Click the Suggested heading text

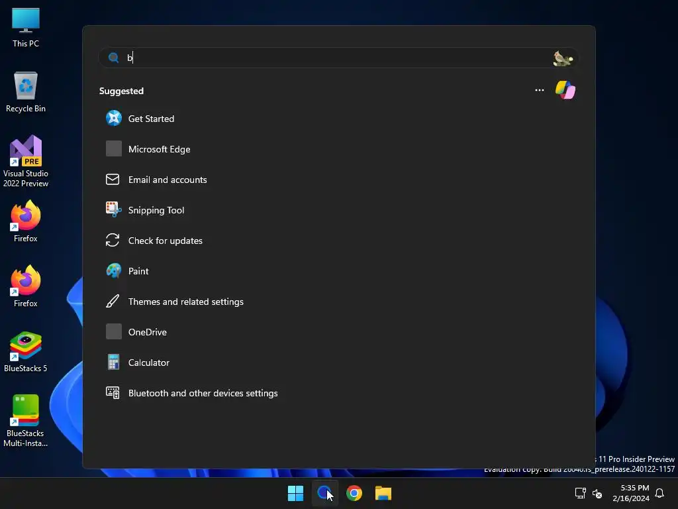(x=122, y=91)
